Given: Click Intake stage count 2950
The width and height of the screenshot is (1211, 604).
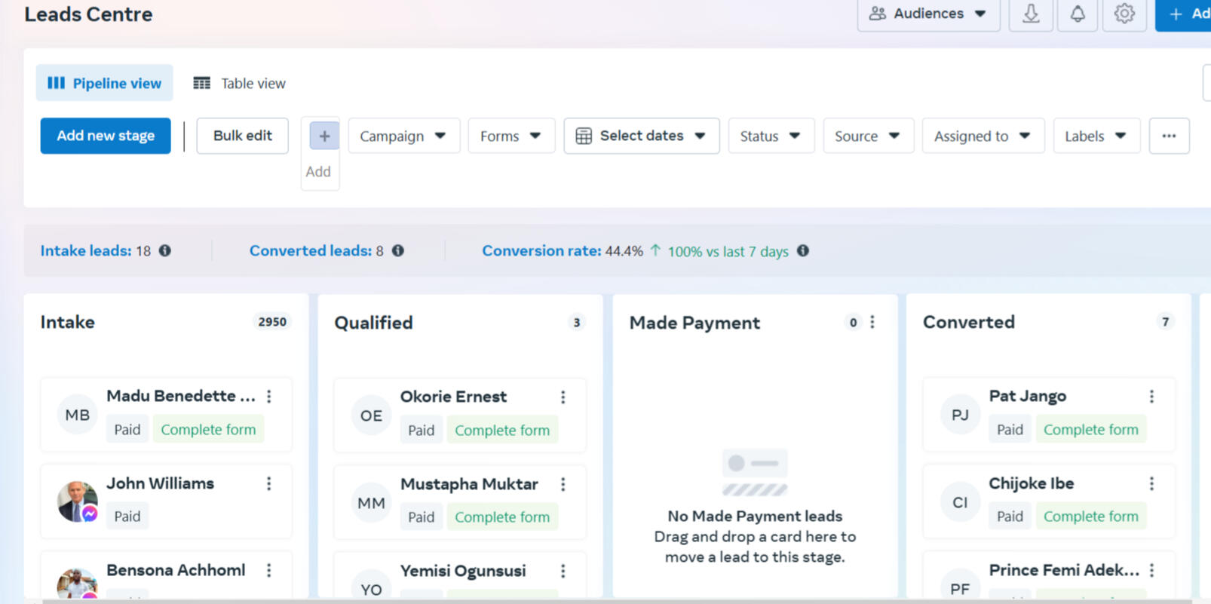Looking at the screenshot, I should click(x=272, y=322).
